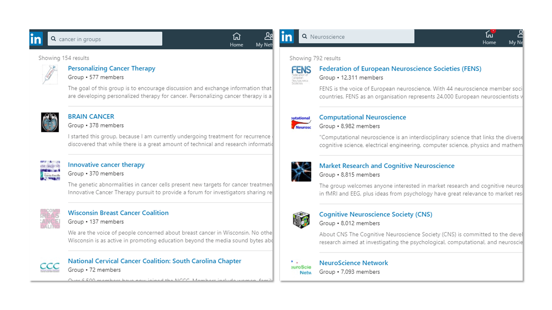Click the LinkedIn logo in the right panel
The width and height of the screenshot is (552, 310).
click(287, 37)
